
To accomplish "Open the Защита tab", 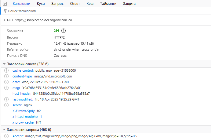I will click(x=129, y=4).
